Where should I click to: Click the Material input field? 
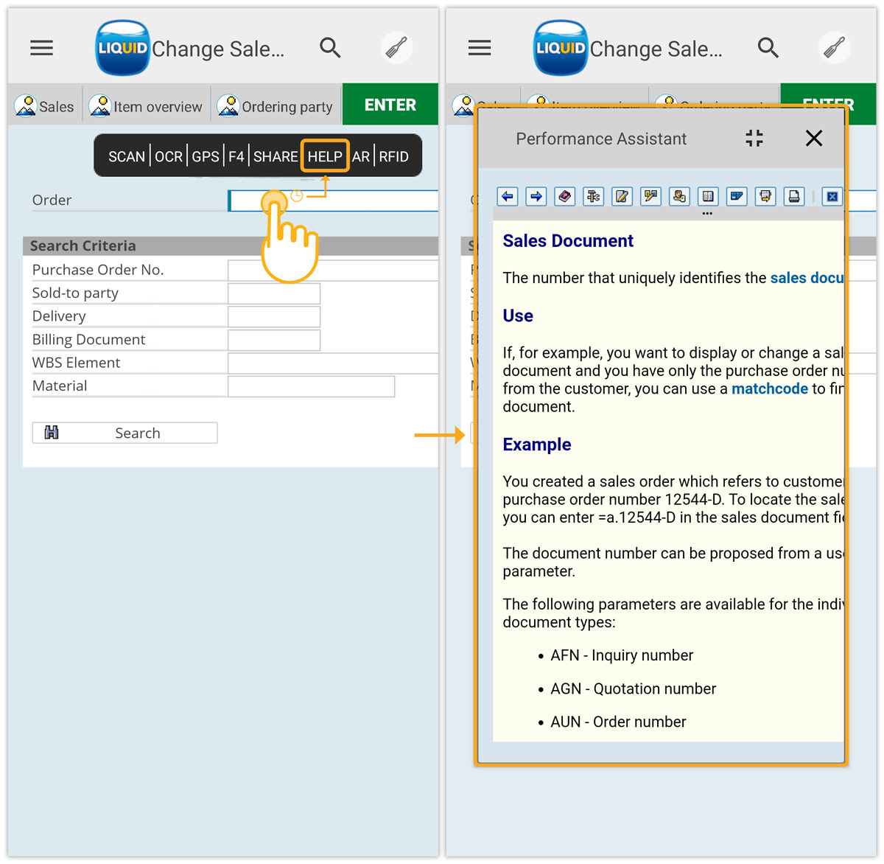point(312,386)
